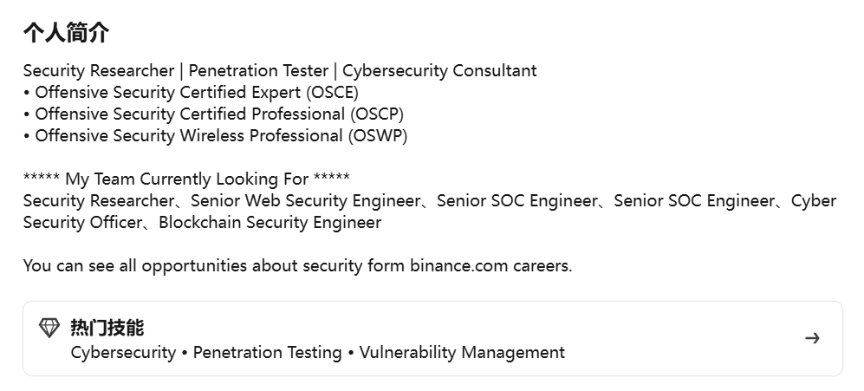864x391 pixels.
Task: Click the Cybersecurity skill in top skills
Action: tap(123, 353)
